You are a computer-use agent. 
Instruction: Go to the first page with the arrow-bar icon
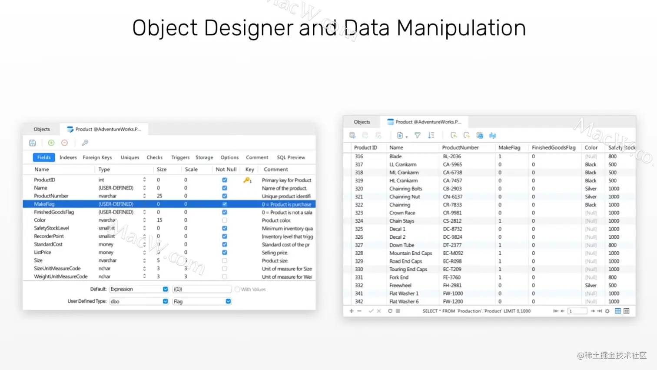pos(556,311)
